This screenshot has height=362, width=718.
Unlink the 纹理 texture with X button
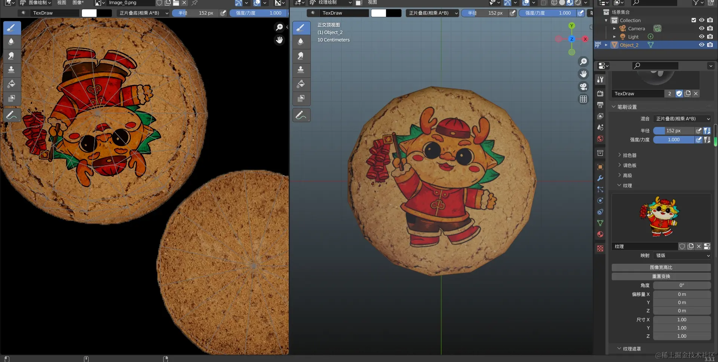pyautogui.click(x=699, y=247)
